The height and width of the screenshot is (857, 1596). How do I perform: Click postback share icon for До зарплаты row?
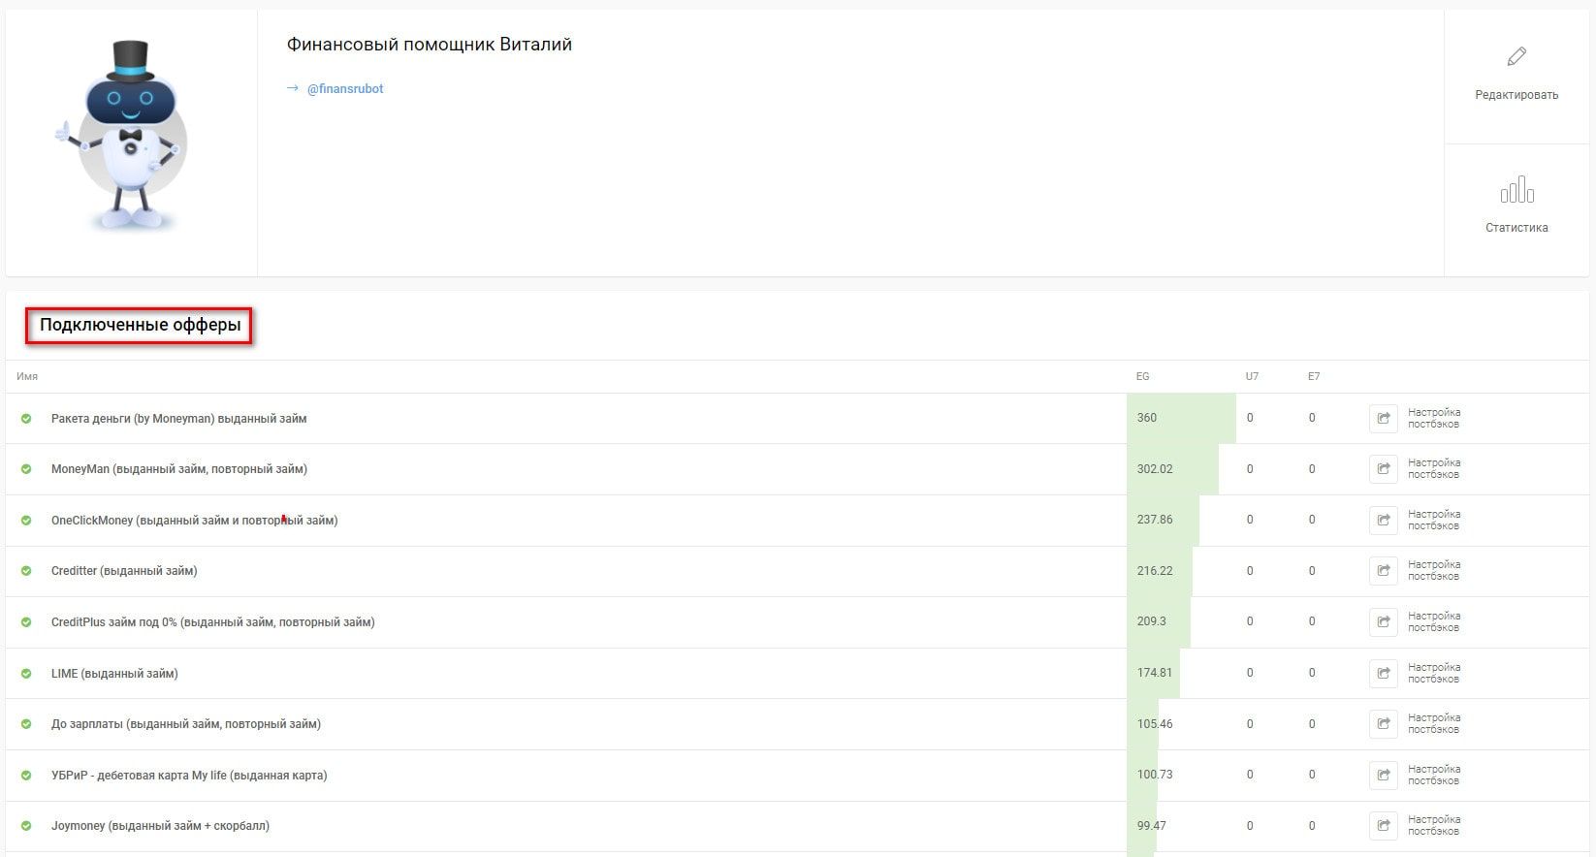pyautogui.click(x=1384, y=724)
